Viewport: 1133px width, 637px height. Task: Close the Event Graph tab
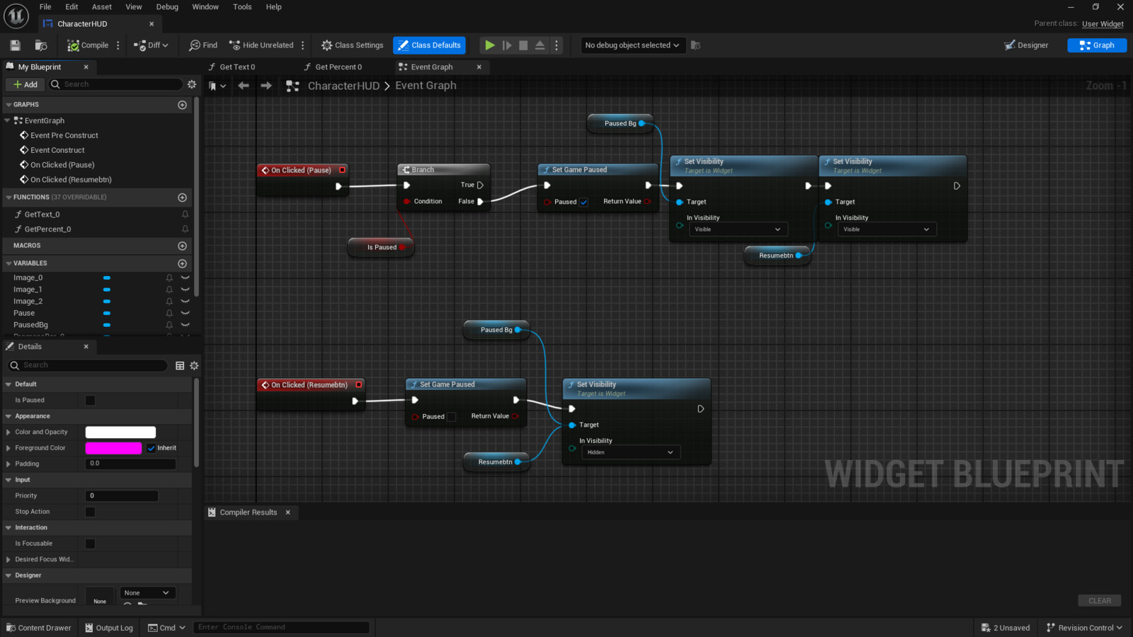point(479,67)
